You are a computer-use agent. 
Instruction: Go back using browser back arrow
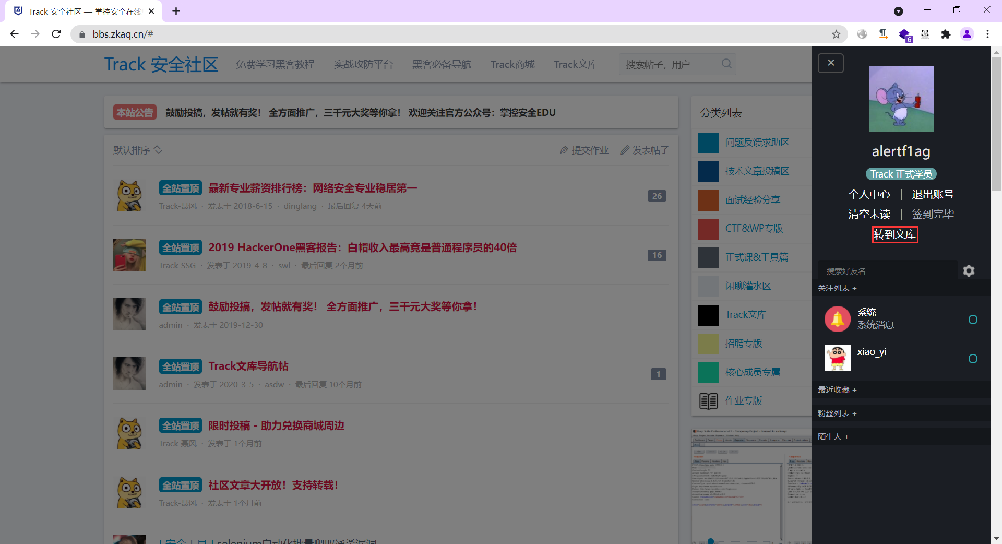(x=14, y=34)
